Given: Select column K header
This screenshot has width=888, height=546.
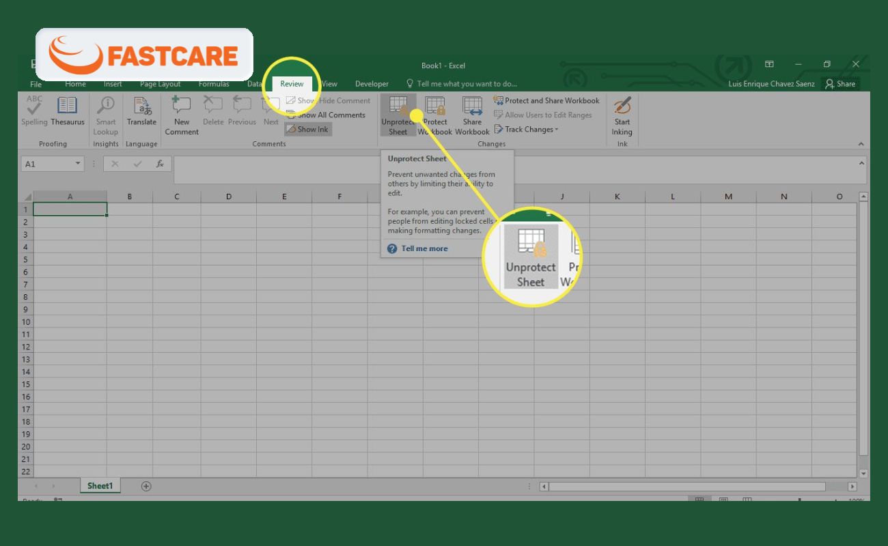Looking at the screenshot, I should [x=617, y=197].
